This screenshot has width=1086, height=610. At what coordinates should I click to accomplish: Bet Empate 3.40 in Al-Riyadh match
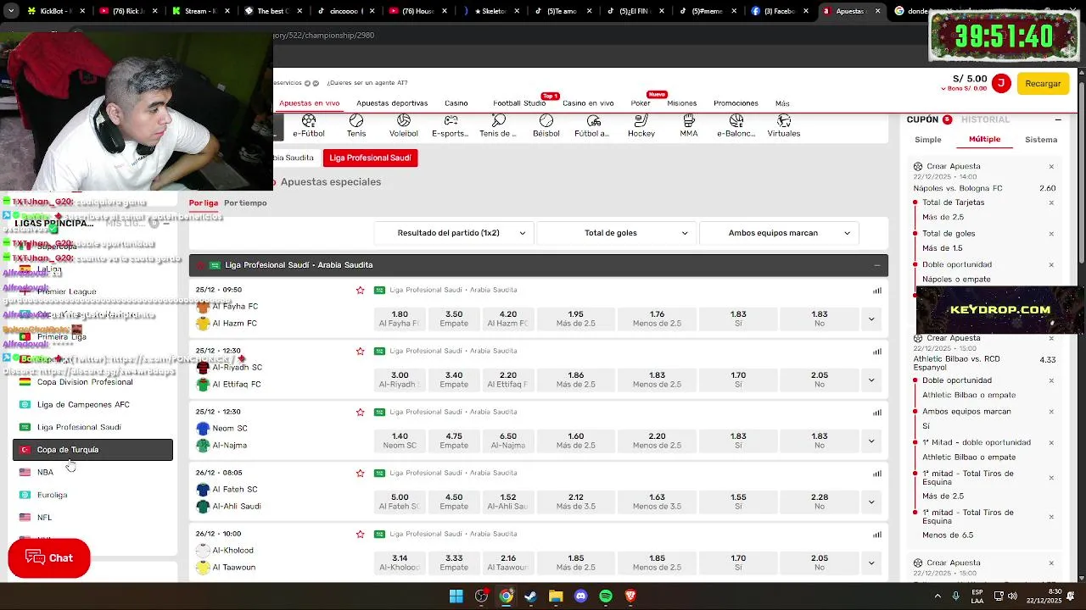(454, 380)
